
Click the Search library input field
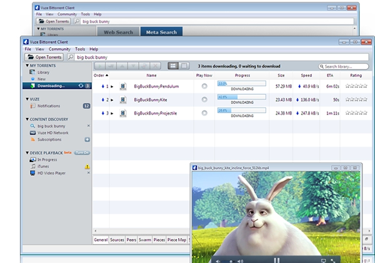(x=342, y=66)
